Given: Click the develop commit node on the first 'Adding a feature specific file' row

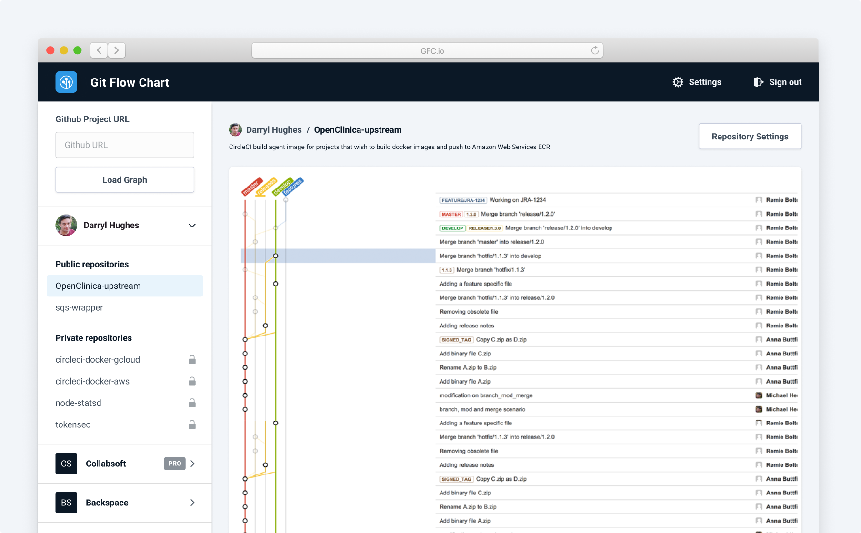Looking at the screenshot, I should pos(275,284).
